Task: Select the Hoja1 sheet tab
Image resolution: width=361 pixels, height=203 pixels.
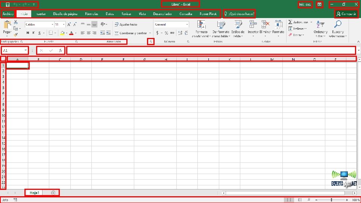Action: [x=34, y=192]
